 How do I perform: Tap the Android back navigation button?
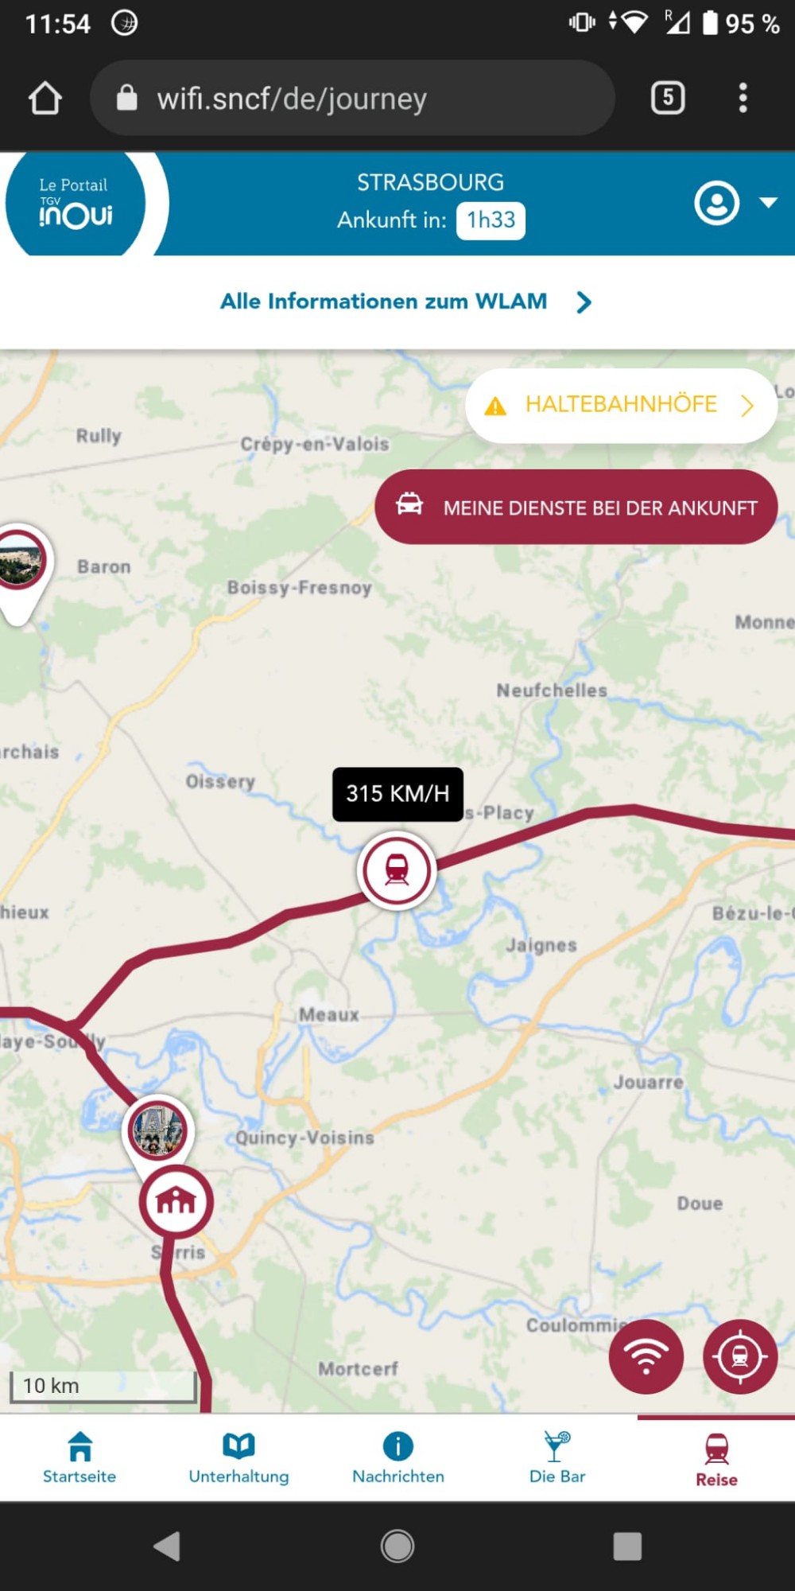coord(167,1546)
